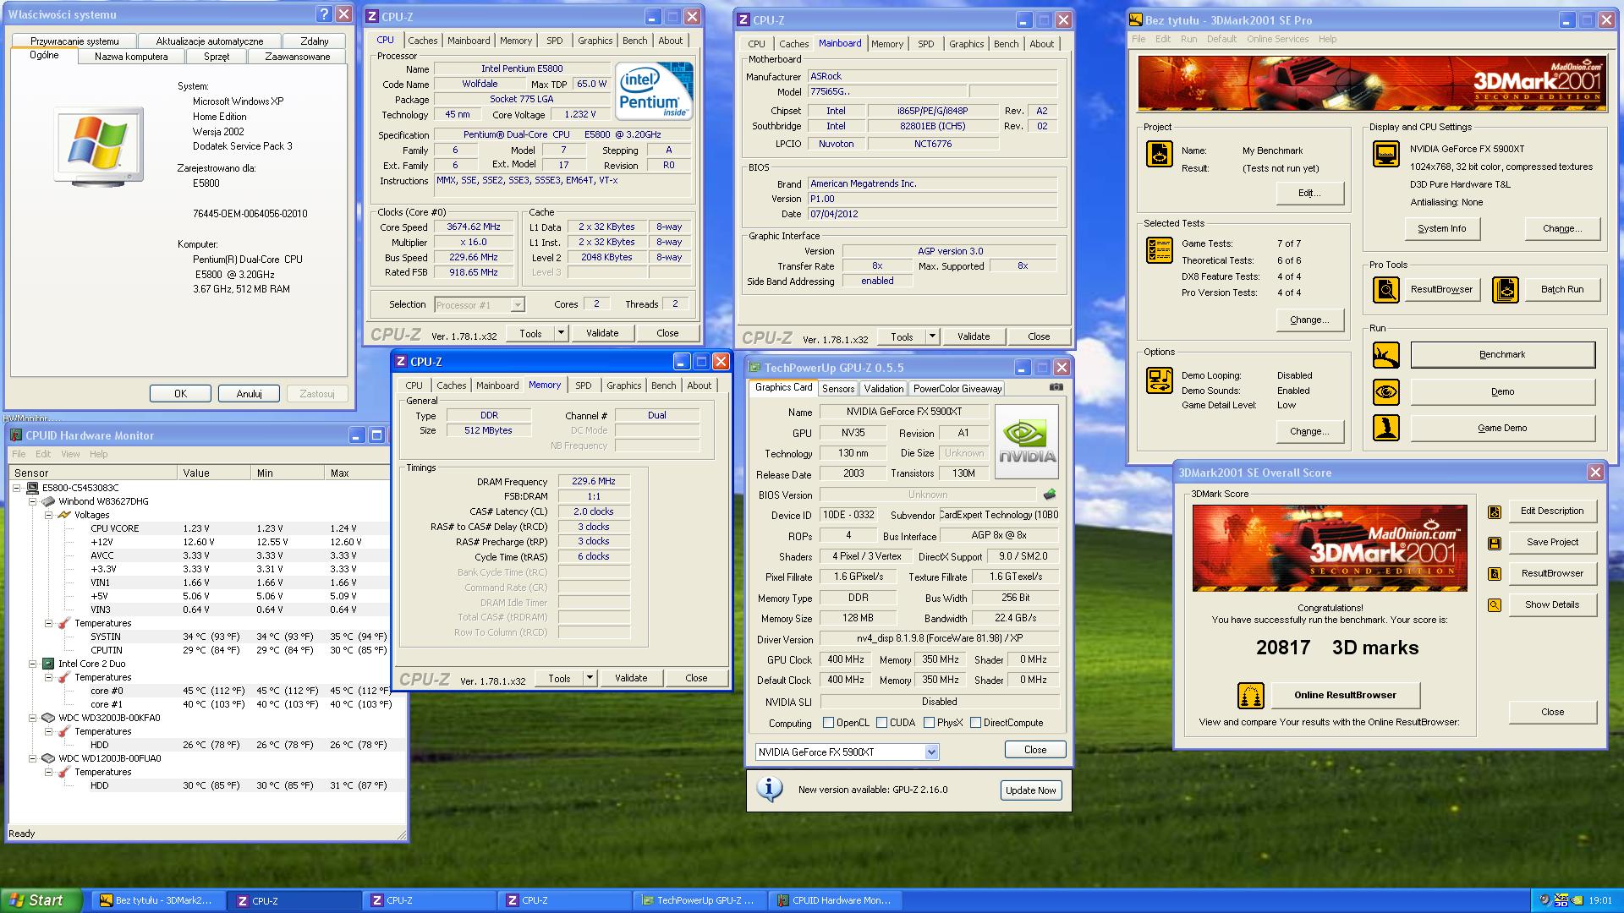Image resolution: width=1624 pixels, height=913 pixels.
Task: Click the Selected Tests checklist icon
Action: click(x=1159, y=250)
